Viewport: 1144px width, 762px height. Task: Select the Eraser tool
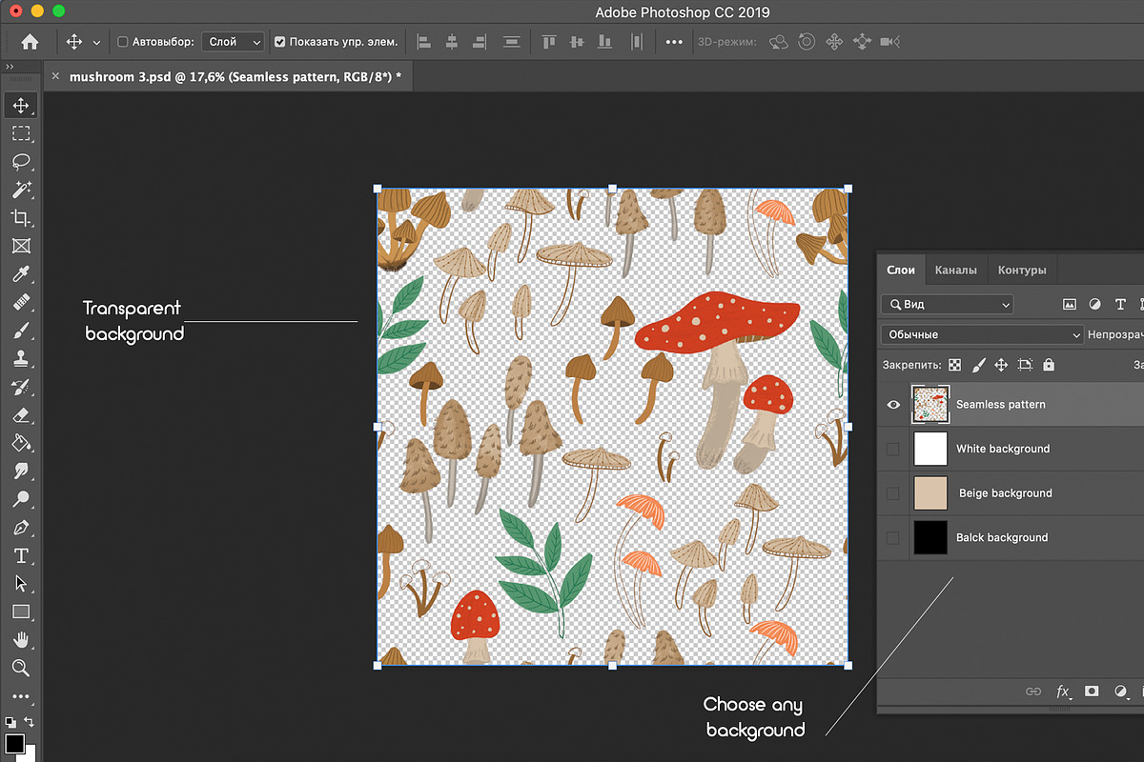pyautogui.click(x=21, y=414)
